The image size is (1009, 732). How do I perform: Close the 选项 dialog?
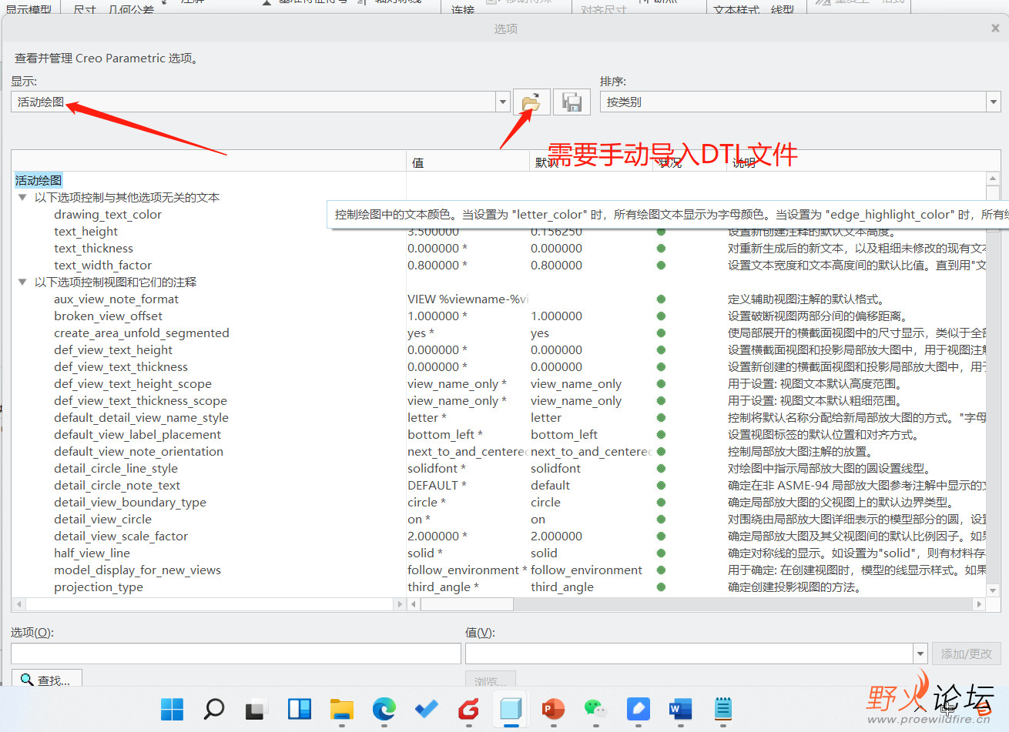[995, 28]
